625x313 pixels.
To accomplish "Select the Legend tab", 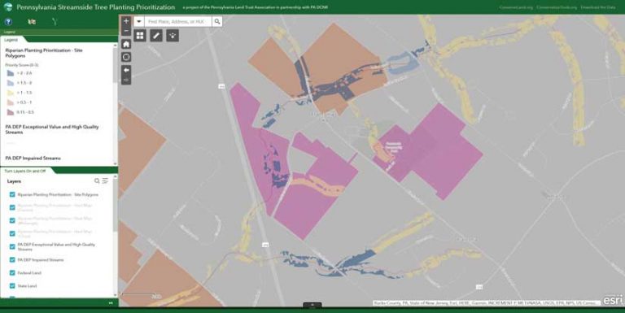I will point(11,40).
